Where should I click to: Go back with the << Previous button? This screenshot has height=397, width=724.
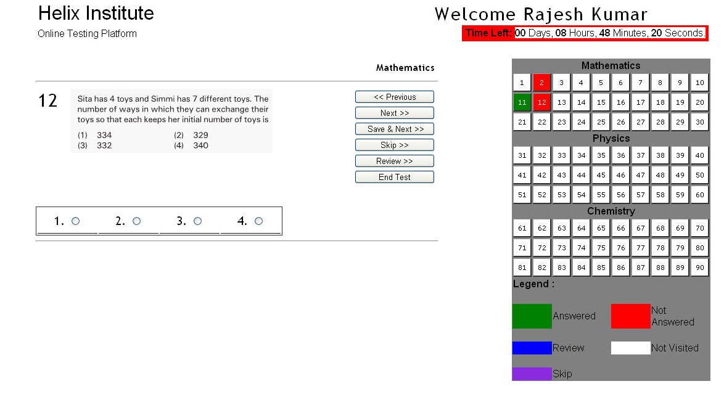pyautogui.click(x=394, y=97)
